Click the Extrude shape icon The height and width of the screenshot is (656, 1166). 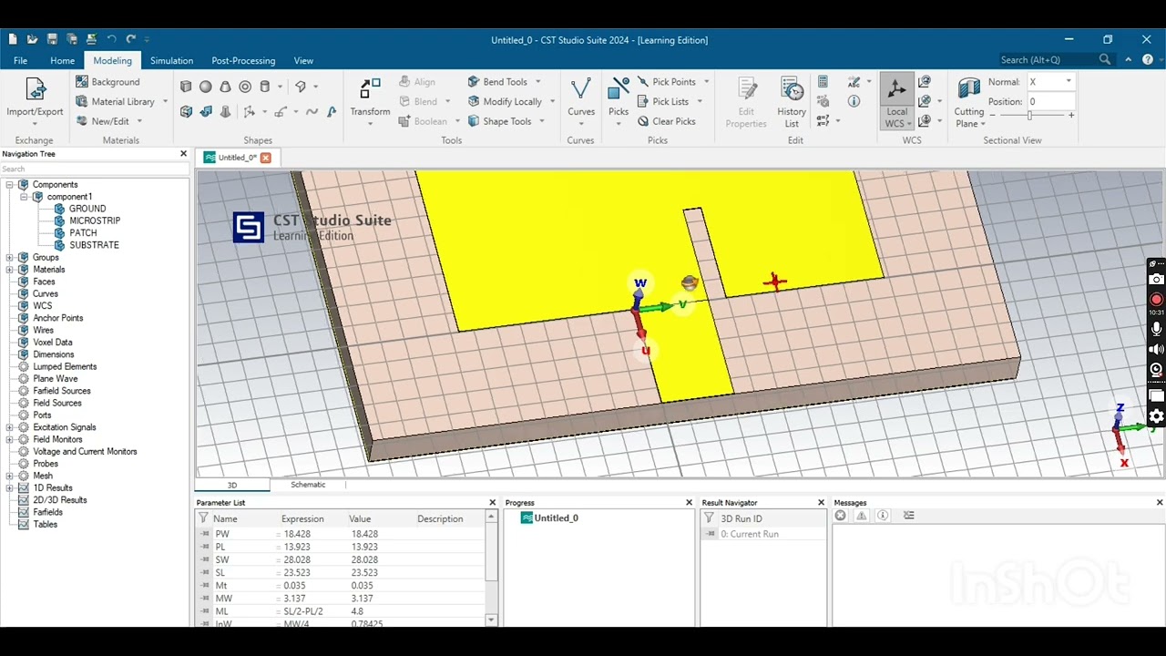click(186, 111)
